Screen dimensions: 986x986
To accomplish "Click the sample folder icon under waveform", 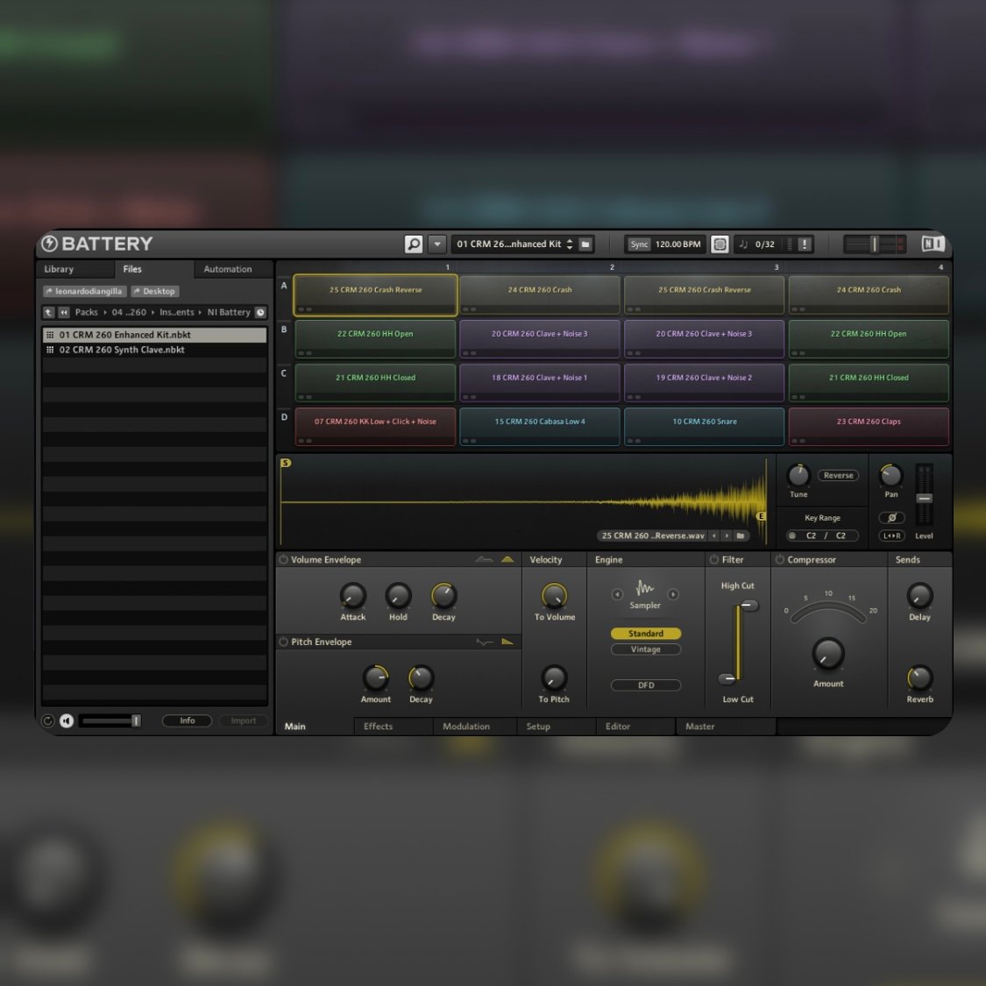I will click(x=741, y=536).
